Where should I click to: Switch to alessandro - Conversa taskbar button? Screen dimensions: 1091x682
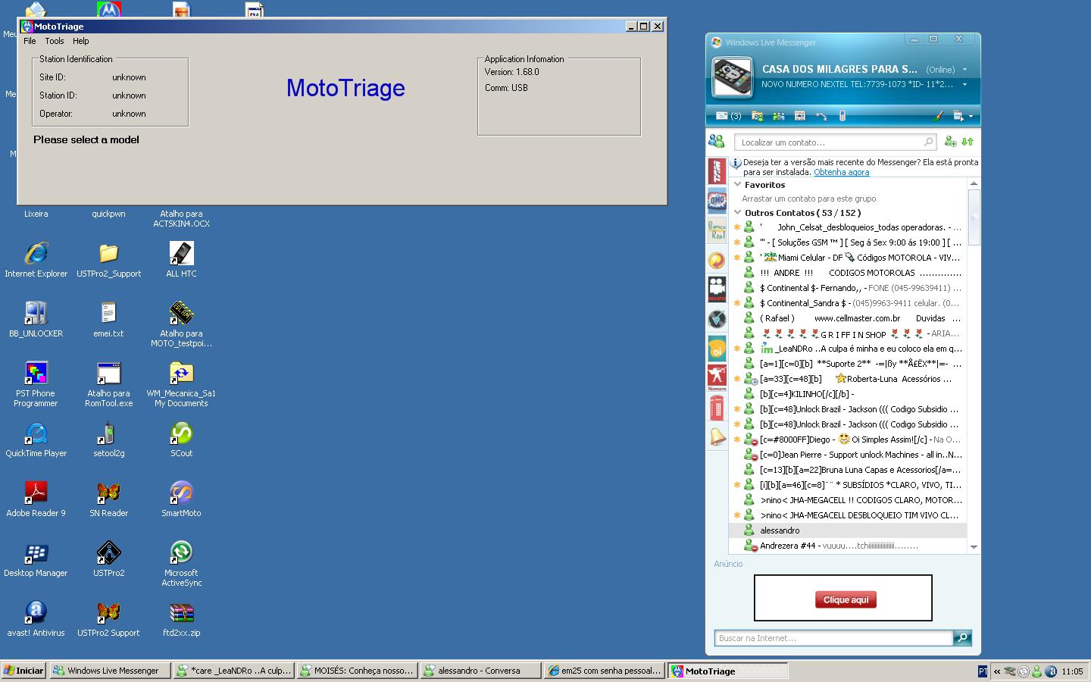click(x=480, y=671)
